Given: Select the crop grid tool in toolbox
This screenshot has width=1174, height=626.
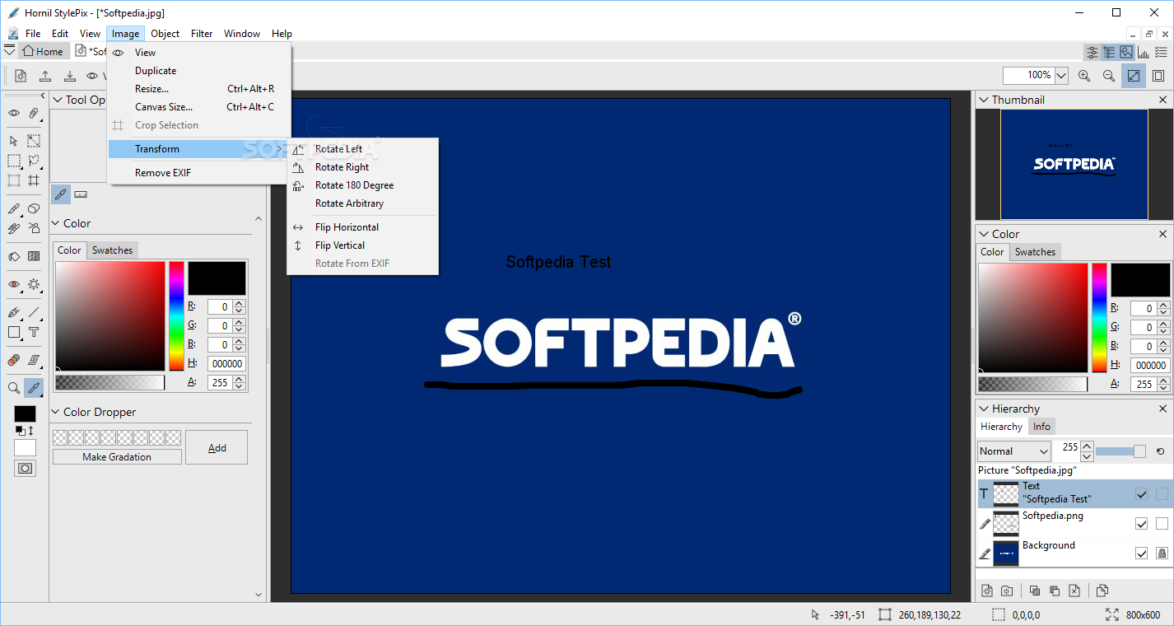Looking at the screenshot, I should tap(34, 180).
